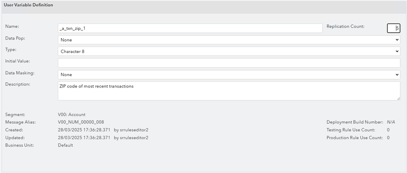Click the Production Rule Use Count label
The image size is (407, 173).
[354, 138]
